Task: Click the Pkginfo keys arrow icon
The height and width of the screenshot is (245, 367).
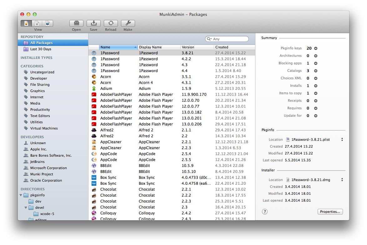Action: coord(316,48)
